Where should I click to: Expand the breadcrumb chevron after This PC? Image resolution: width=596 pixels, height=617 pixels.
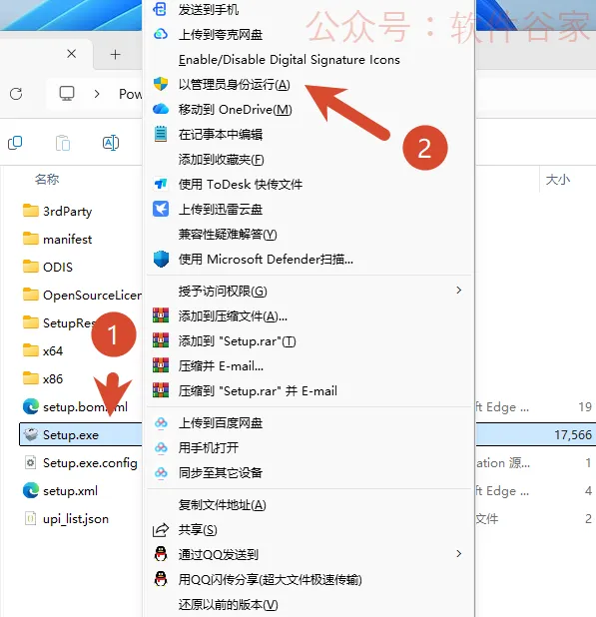click(97, 94)
